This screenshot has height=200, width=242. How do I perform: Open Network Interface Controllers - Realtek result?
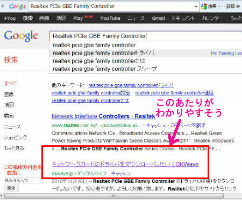(103, 116)
